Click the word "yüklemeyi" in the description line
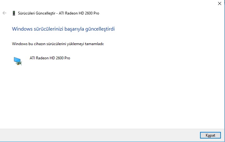The image size is (225, 142). coord(76,44)
